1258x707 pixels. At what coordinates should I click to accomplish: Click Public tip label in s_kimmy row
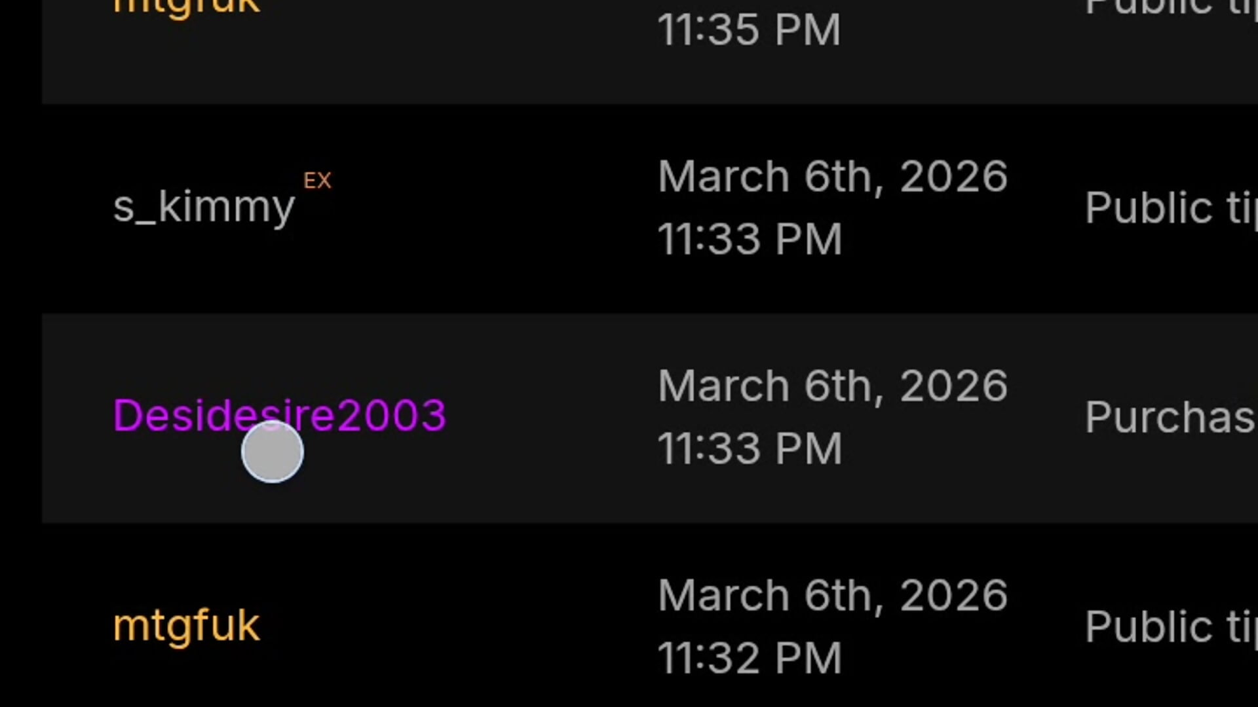[x=1170, y=208]
